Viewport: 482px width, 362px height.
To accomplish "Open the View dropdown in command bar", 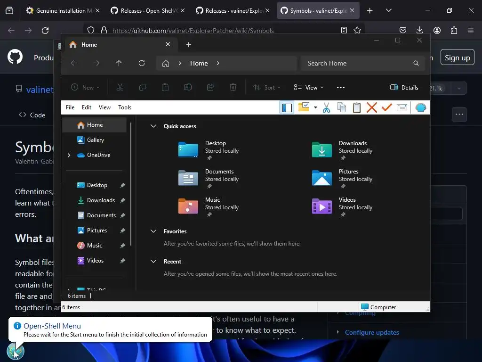I will [309, 87].
